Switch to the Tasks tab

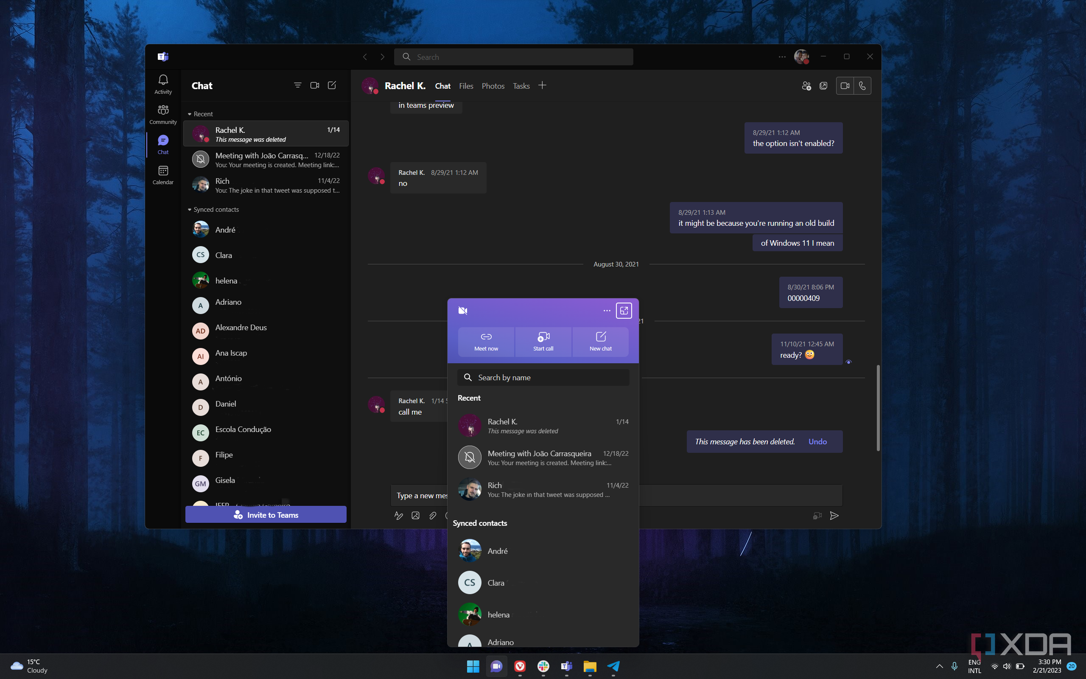pos(521,86)
